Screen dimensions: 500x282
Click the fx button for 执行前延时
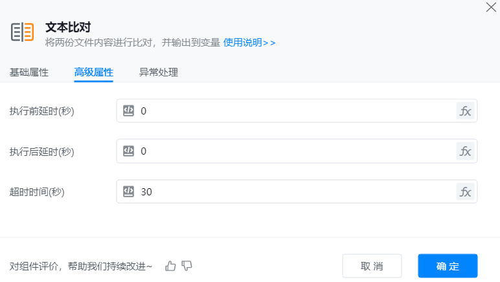click(x=465, y=111)
